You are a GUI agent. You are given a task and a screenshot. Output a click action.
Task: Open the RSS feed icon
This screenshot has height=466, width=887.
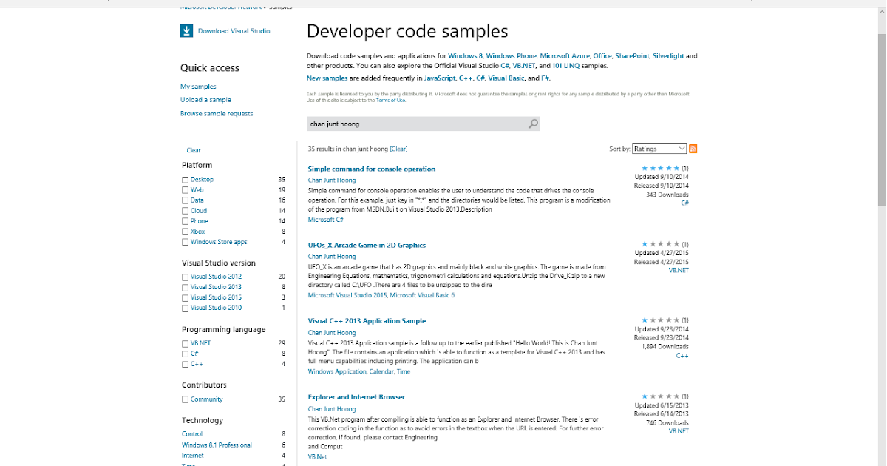[x=693, y=149]
